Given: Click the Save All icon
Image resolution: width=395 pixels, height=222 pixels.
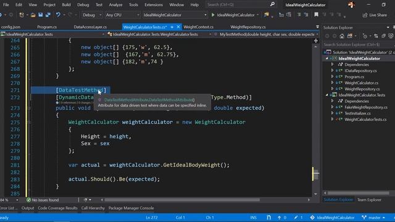Looking at the screenshot, I should click(48, 15).
